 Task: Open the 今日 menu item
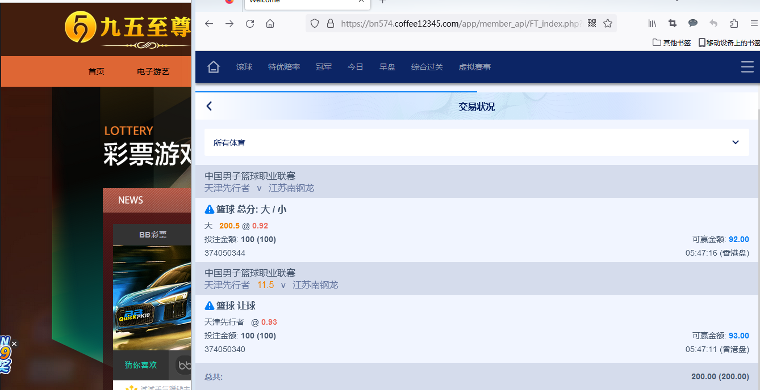356,67
